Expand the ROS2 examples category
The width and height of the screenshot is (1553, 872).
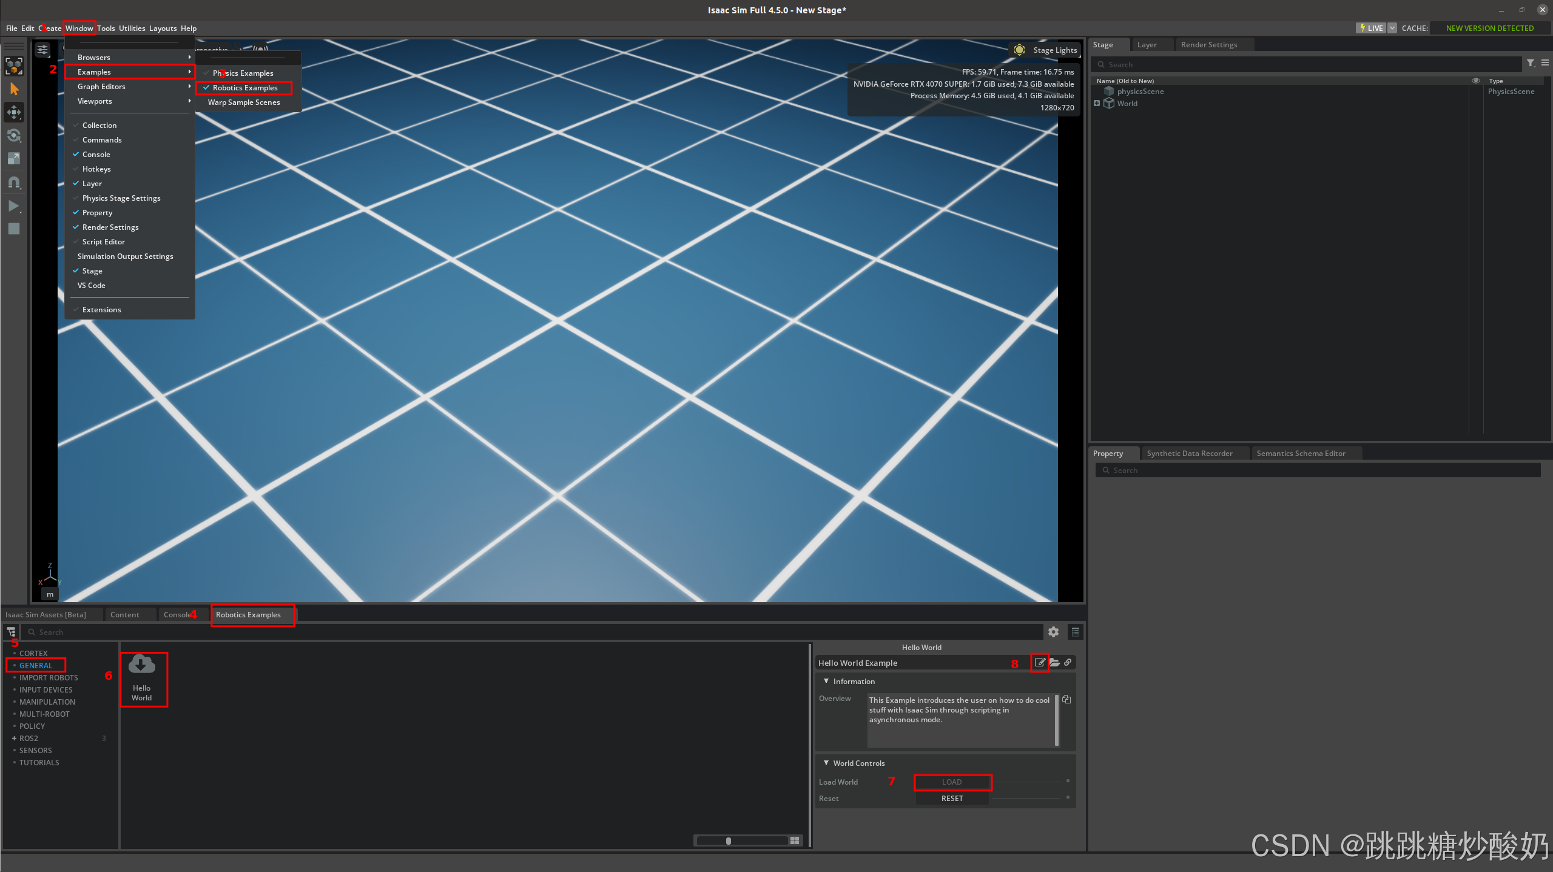[x=14, y=738]
